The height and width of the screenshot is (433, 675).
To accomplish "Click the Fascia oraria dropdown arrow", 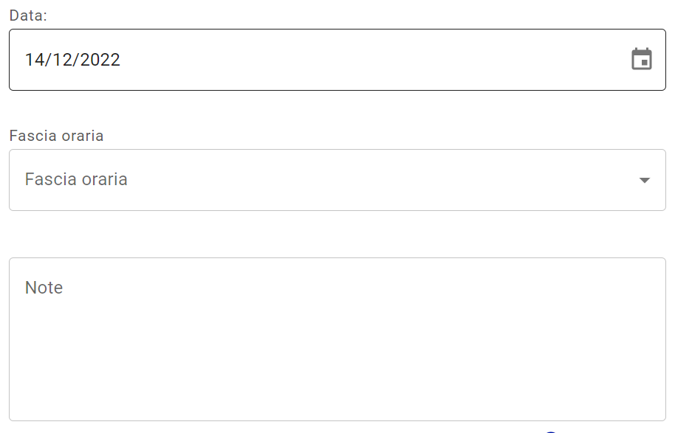I will (644, 180).
